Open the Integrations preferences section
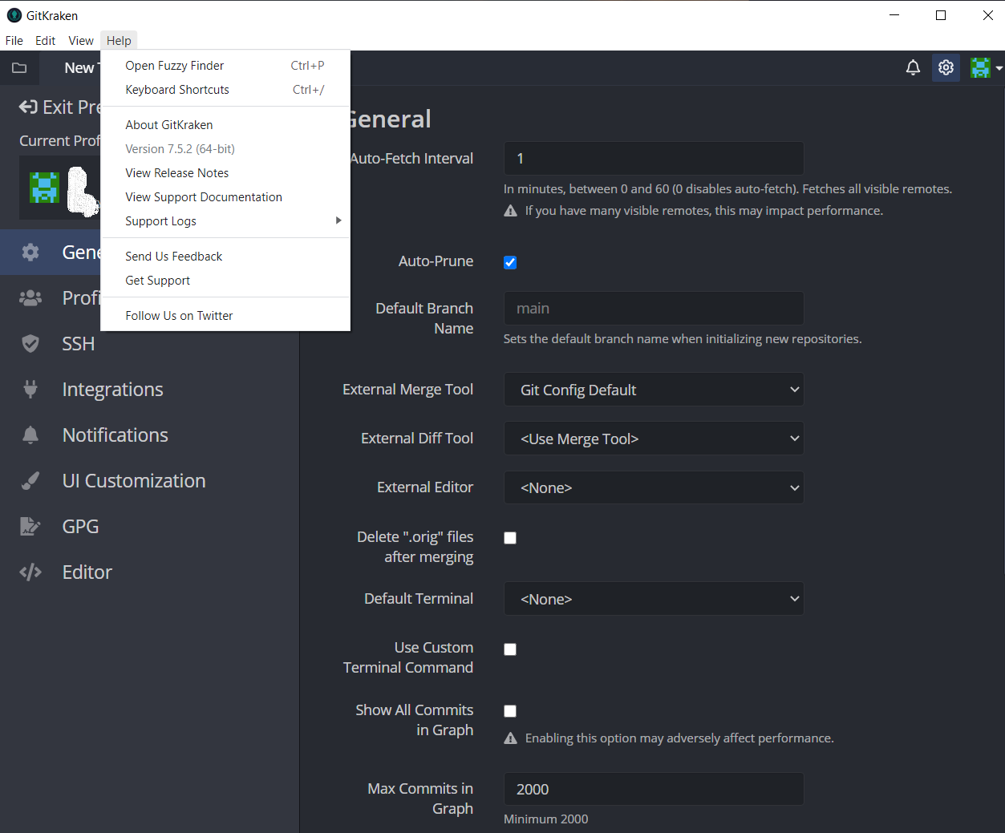1005x833 pixels. (149, 390)
